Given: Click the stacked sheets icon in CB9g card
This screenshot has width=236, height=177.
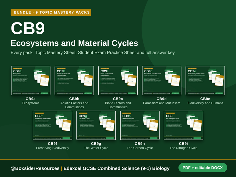Looking at the screenshot, I should pyautogui.click(x=107, y=122).
